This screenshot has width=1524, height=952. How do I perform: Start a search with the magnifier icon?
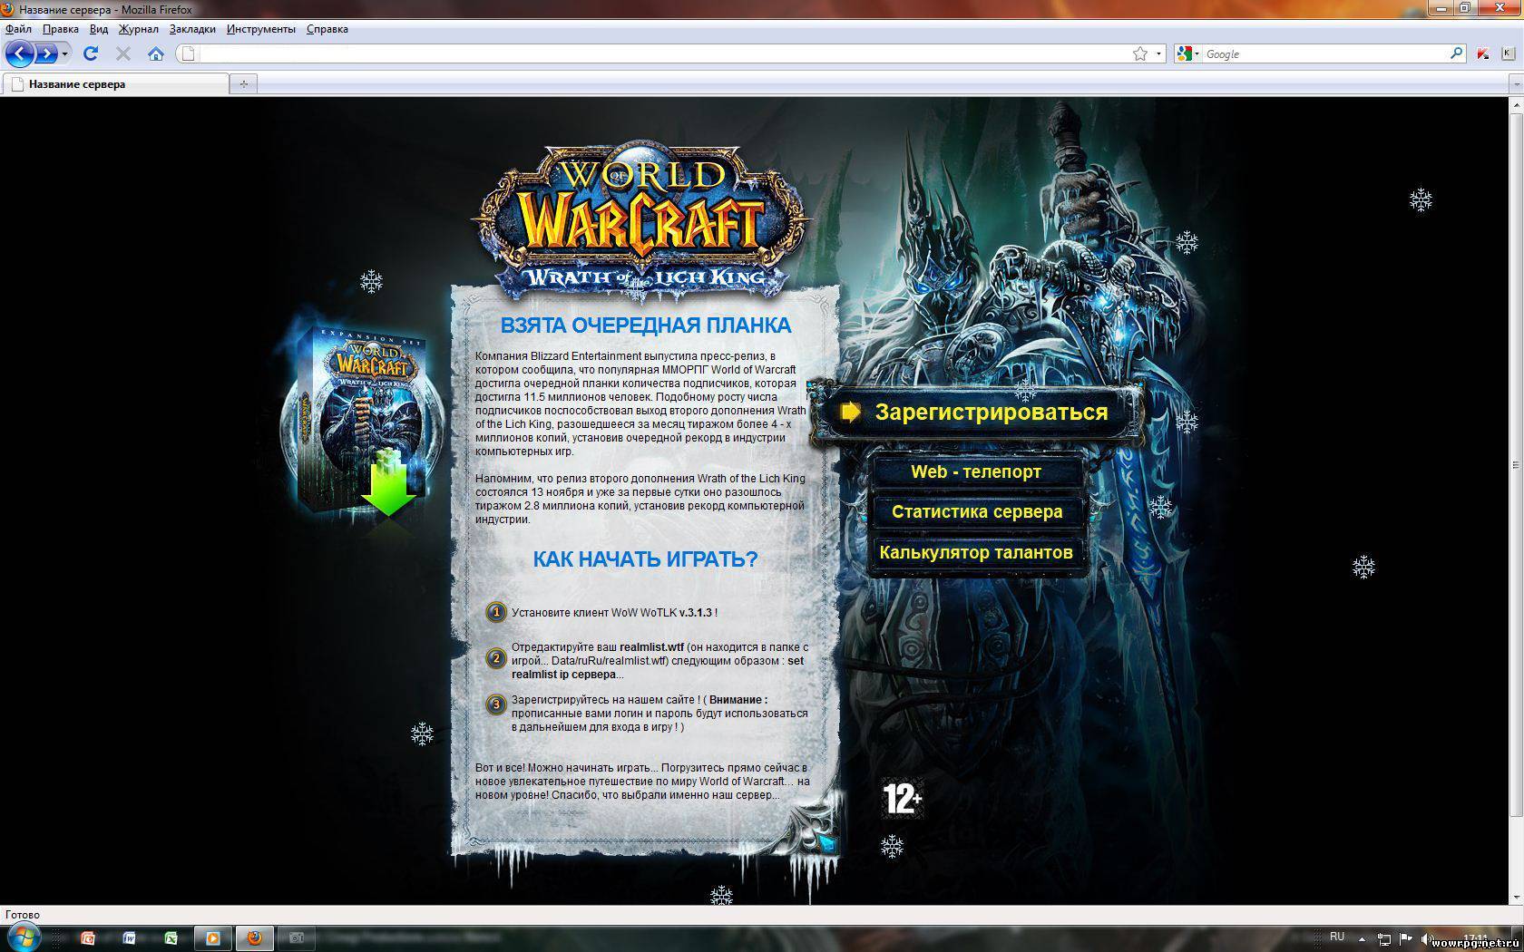[1456, 53]
